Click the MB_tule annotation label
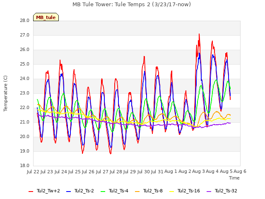The height and width of the screenshot is (199, 265). click(46, 17)
